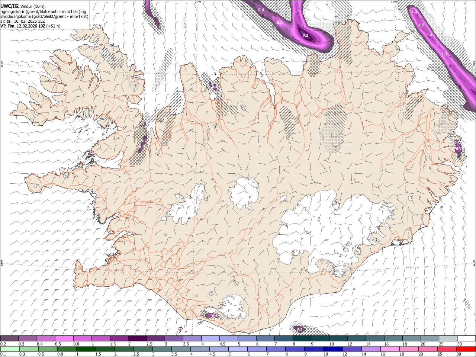Click the '0.4' label in the northern band
476x357 pixels.
tap(261, 10)
